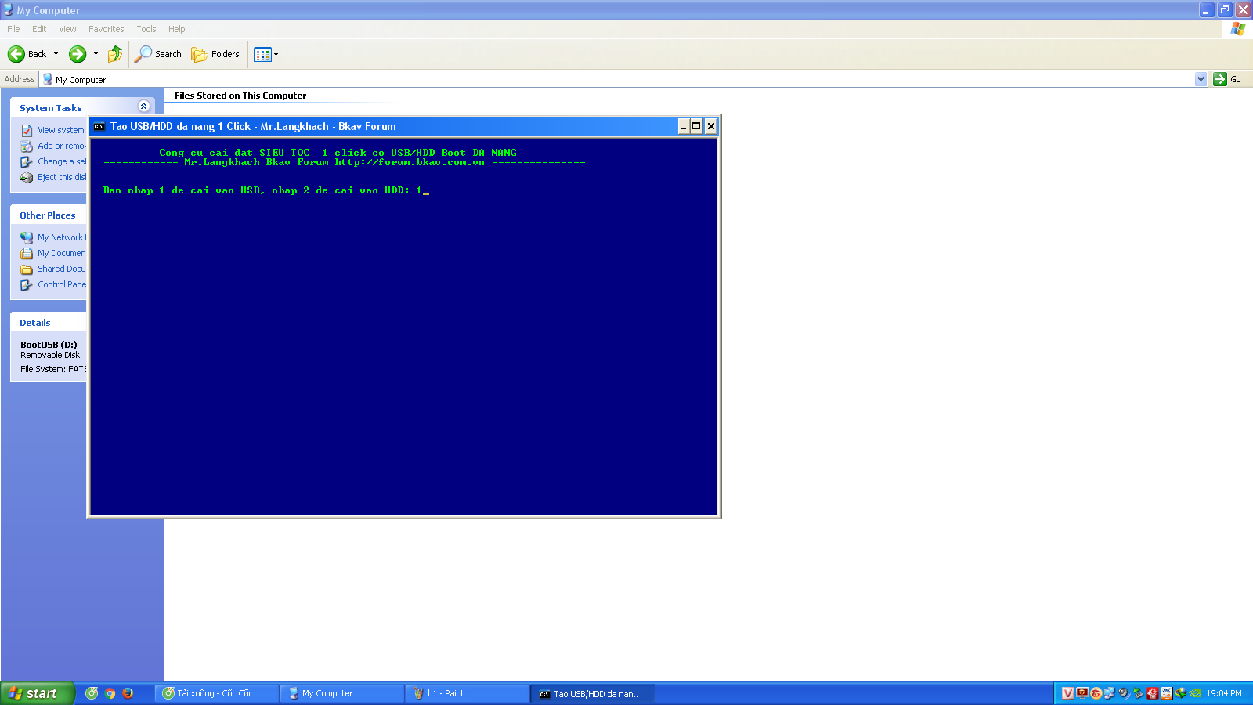Image resolution: width=1253 pixels, height=705 pixels.
Task: Toggle the Folders pane button
Action: [215, 54]
